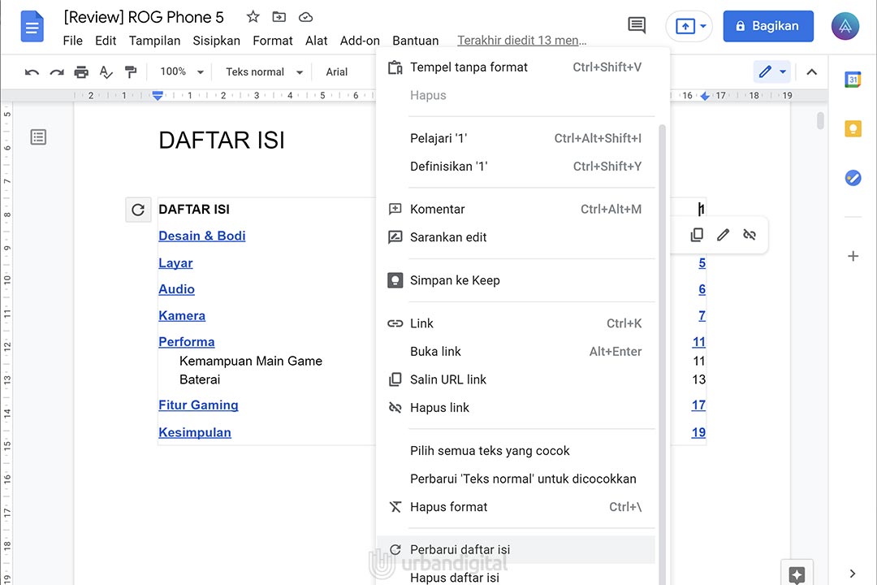Follow the Fitur Gaming contents link
The width and height of the screenshot is (877, 585).
198,405
